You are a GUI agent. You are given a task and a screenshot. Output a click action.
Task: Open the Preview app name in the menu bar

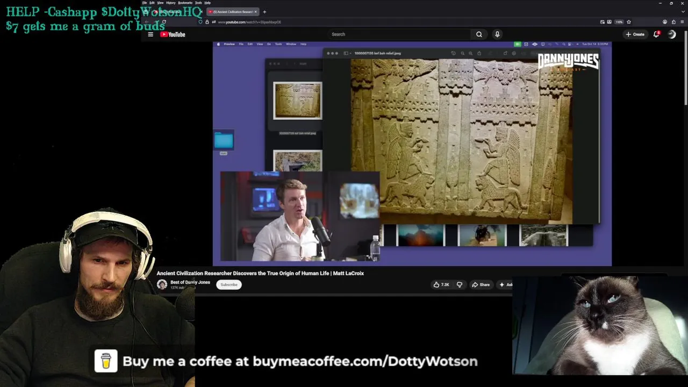pyautogui.click(x=230, y=44)
